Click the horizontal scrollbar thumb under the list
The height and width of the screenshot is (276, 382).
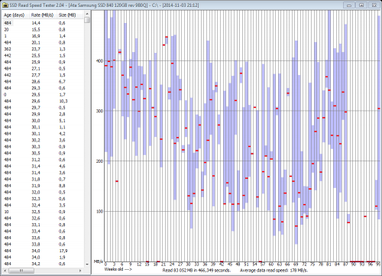click(x=21, y=271)
